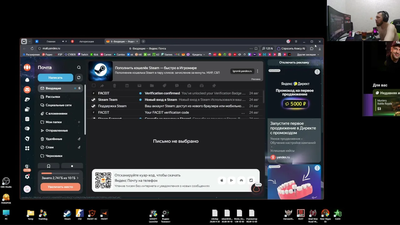This screenshot has width=400, height=225.
Task: Click the mail.yandex.com address field
Action: (51, 48)
